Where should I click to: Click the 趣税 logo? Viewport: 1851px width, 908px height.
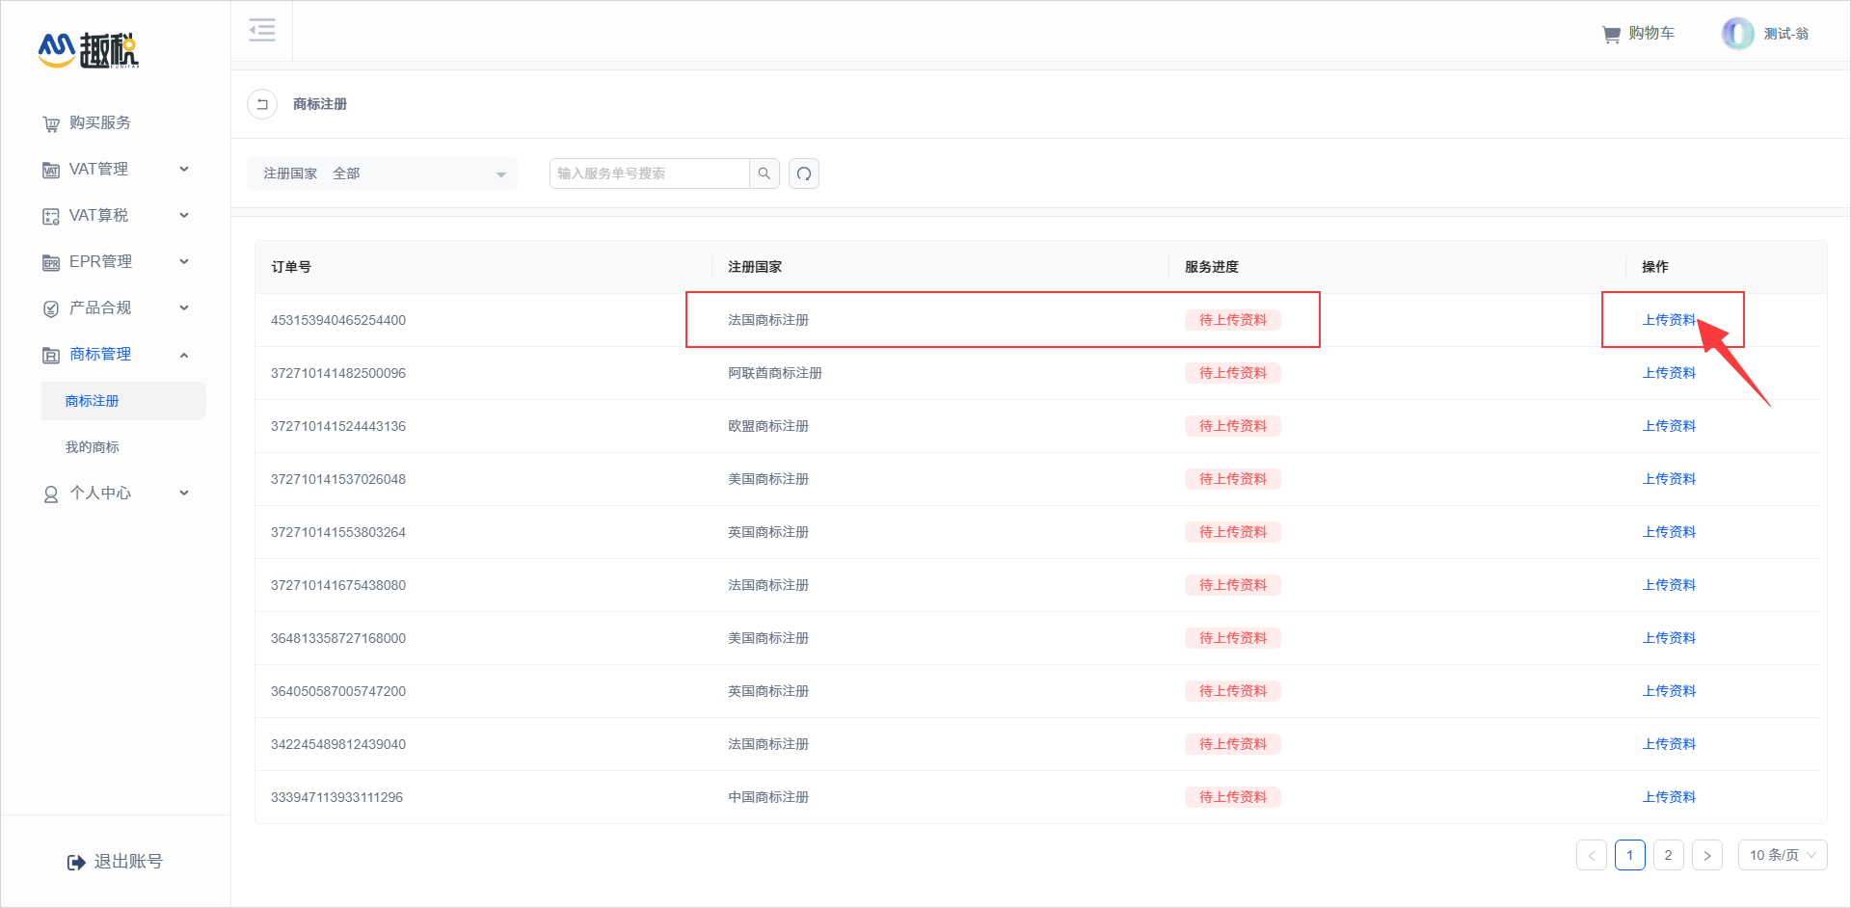pyautogui.click(x=89, y=50)
